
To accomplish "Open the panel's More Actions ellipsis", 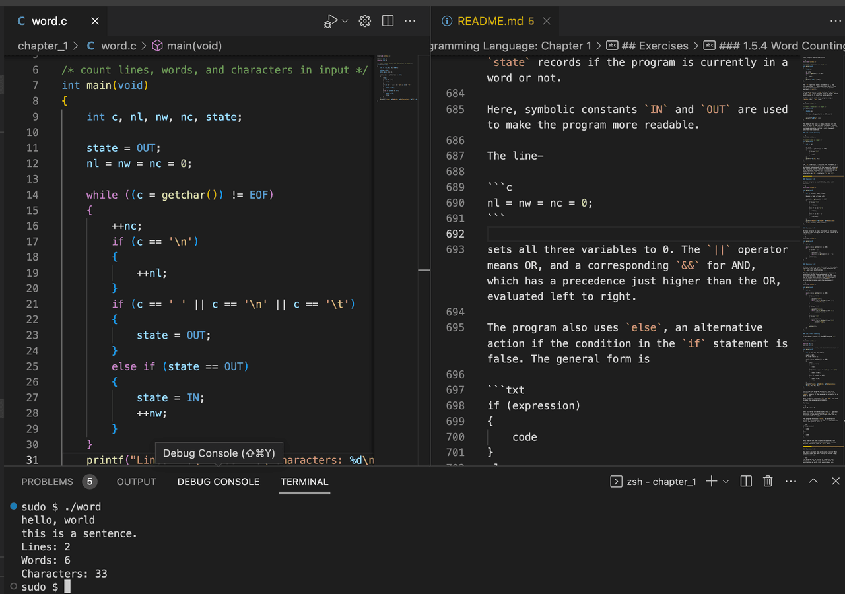I will [x=791, y=482].
